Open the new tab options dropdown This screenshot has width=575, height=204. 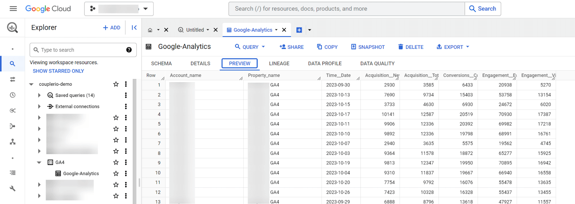[309, 30]
